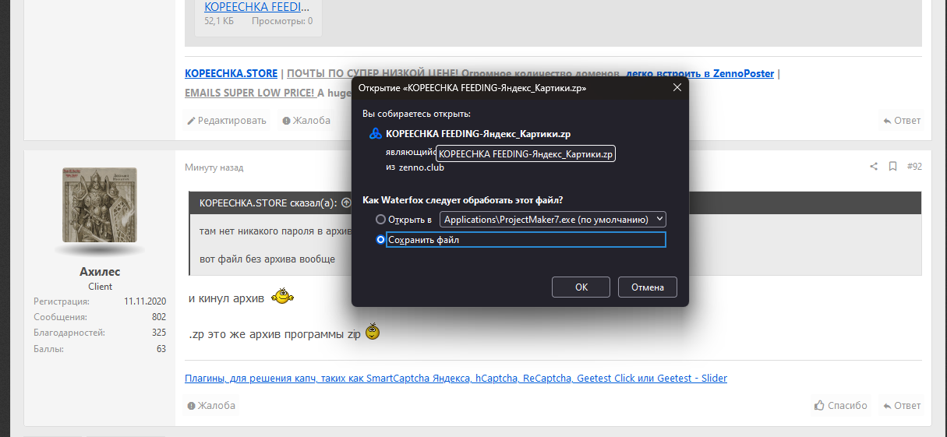Open the ProjectMaker7.exe application dropdown
The width and height of the screenshot is (947, 437).
[x=553, y=220]
